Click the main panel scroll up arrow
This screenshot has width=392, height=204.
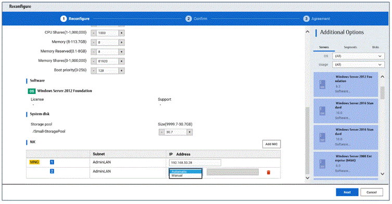point(308,32)
